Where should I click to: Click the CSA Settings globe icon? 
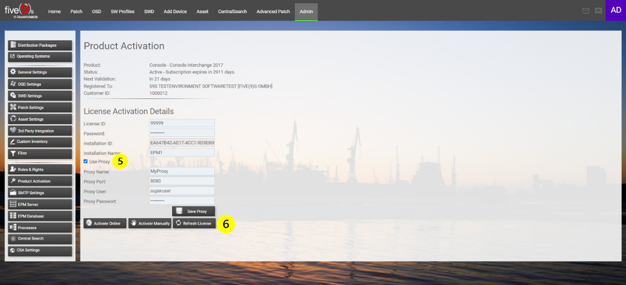point(12,250)
